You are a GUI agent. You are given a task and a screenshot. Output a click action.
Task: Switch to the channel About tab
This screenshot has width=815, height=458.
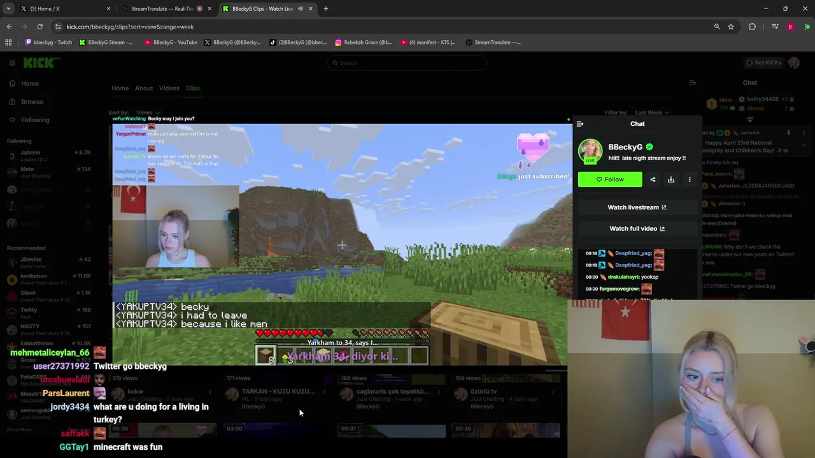[x=144, y=88]
